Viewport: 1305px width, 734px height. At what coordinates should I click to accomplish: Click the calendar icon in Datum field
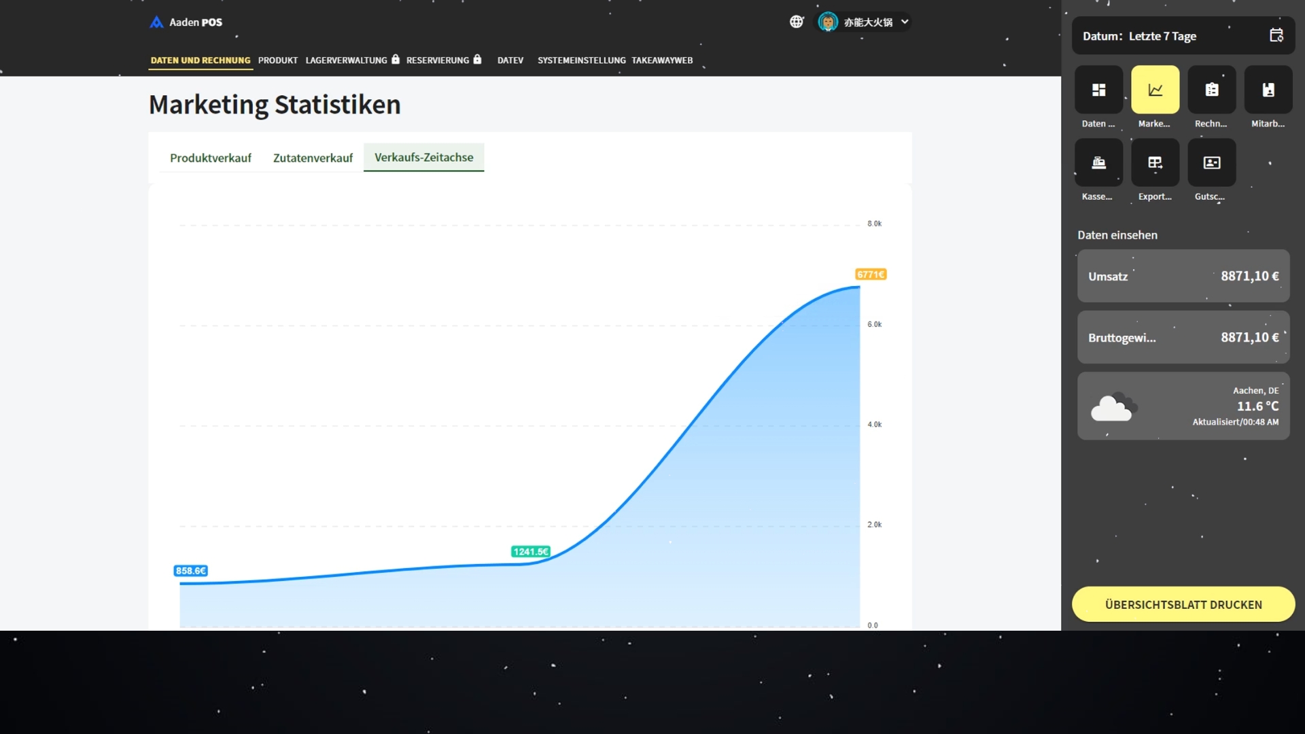coord(1276,35)
